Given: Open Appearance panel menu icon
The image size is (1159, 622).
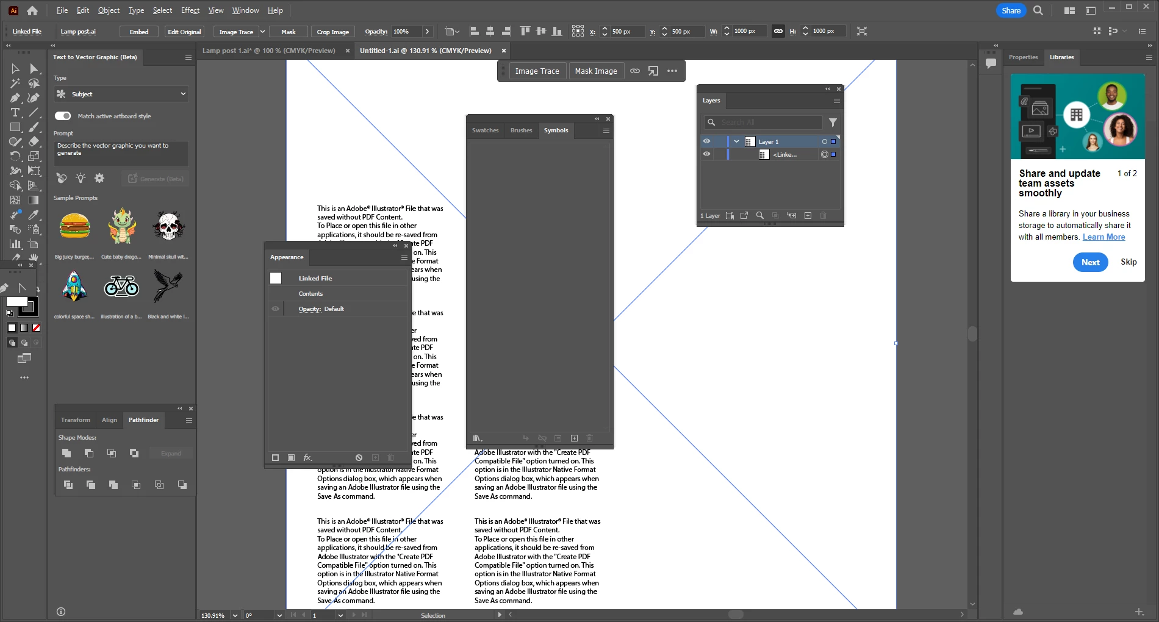Looking at the screenshot, I should tap(404, 257).
